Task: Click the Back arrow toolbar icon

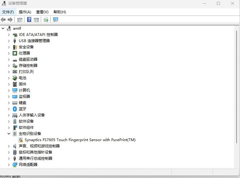Action: coord(3,20)
